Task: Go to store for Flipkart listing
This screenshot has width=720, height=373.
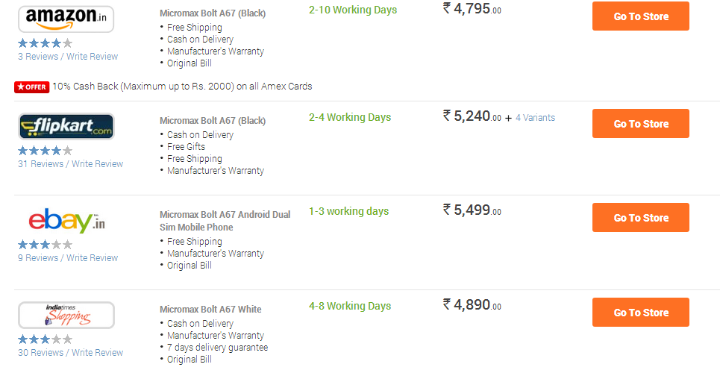Action: [x=641, y=124]
